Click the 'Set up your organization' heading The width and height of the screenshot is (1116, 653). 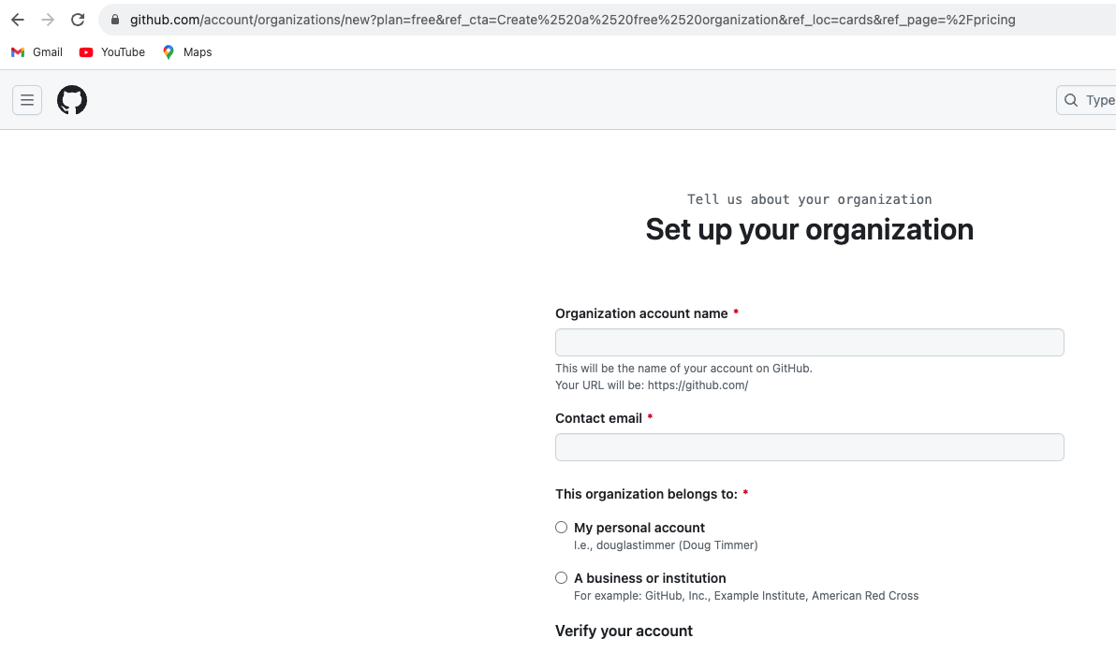click(809, 229)
